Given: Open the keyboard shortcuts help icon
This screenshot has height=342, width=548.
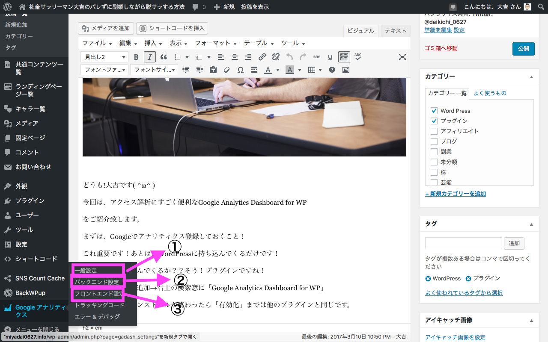Looking at the screenshot, I should 332,70.
